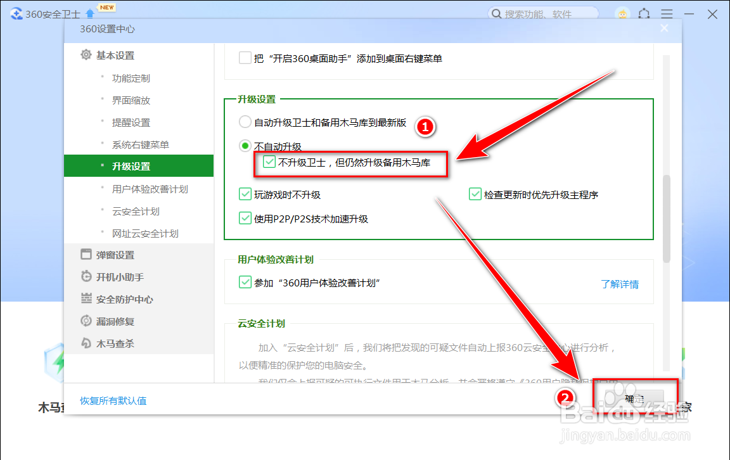
Task: Open the main hamburger menu
Action: [667, 14]
